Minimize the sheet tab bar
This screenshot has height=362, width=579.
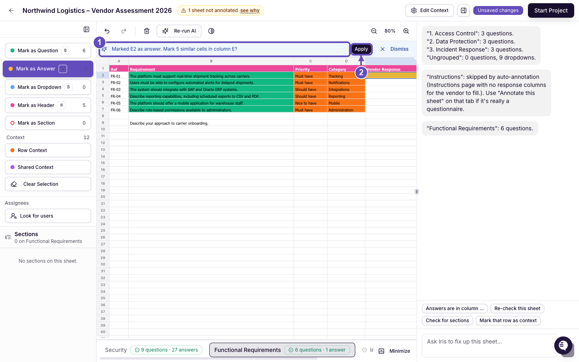click(x=394, y=351)
